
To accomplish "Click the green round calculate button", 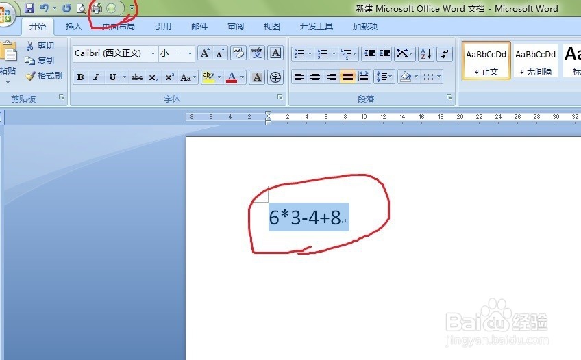I will coord(111,8).
